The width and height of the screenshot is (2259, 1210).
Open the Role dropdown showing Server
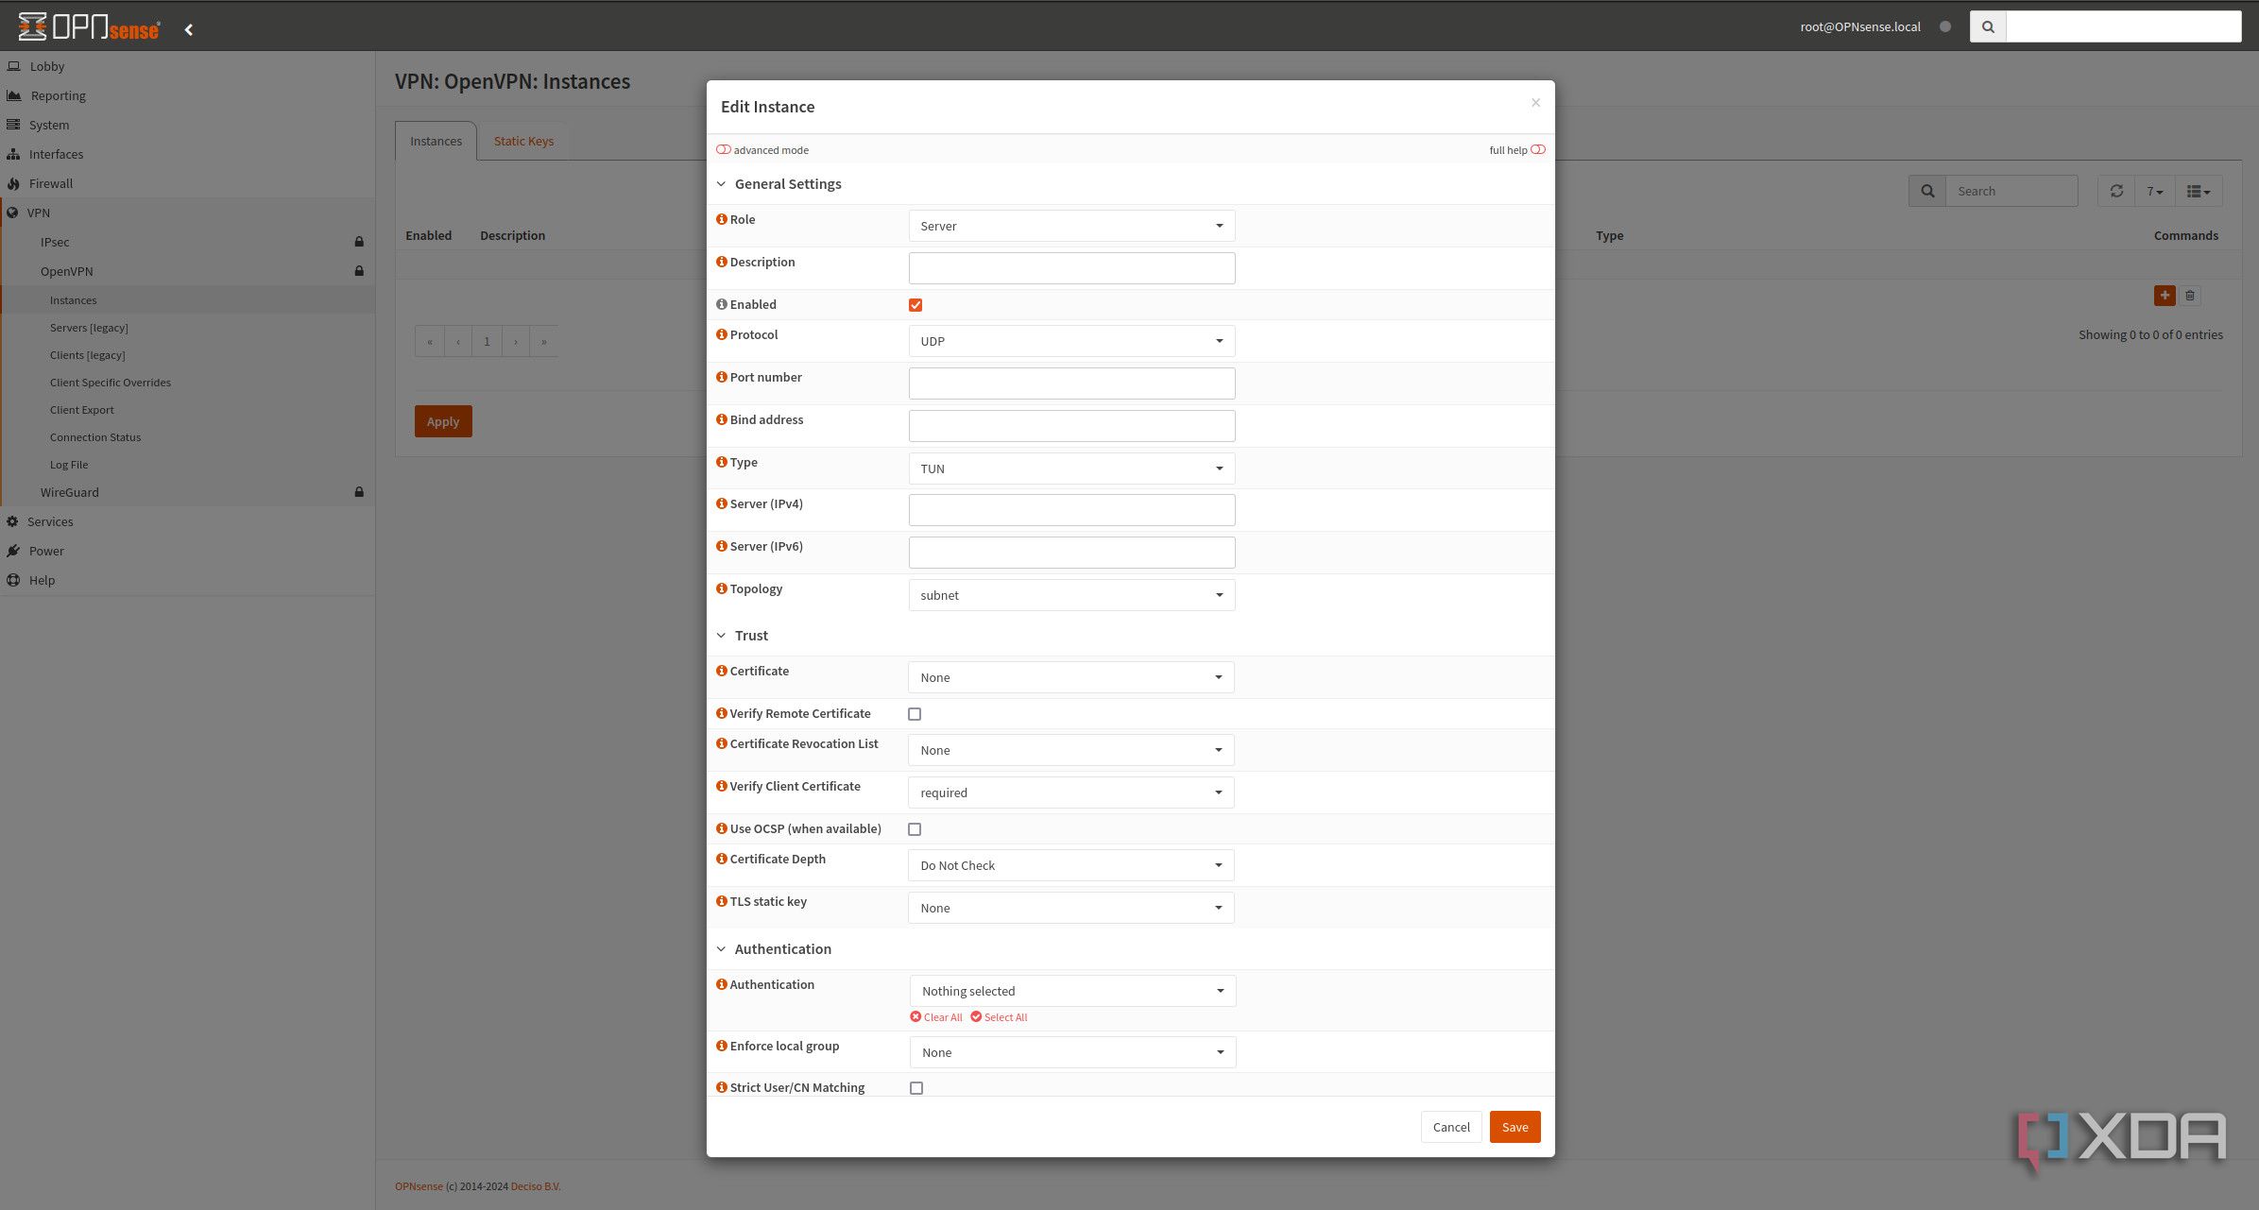[1071, 226]
